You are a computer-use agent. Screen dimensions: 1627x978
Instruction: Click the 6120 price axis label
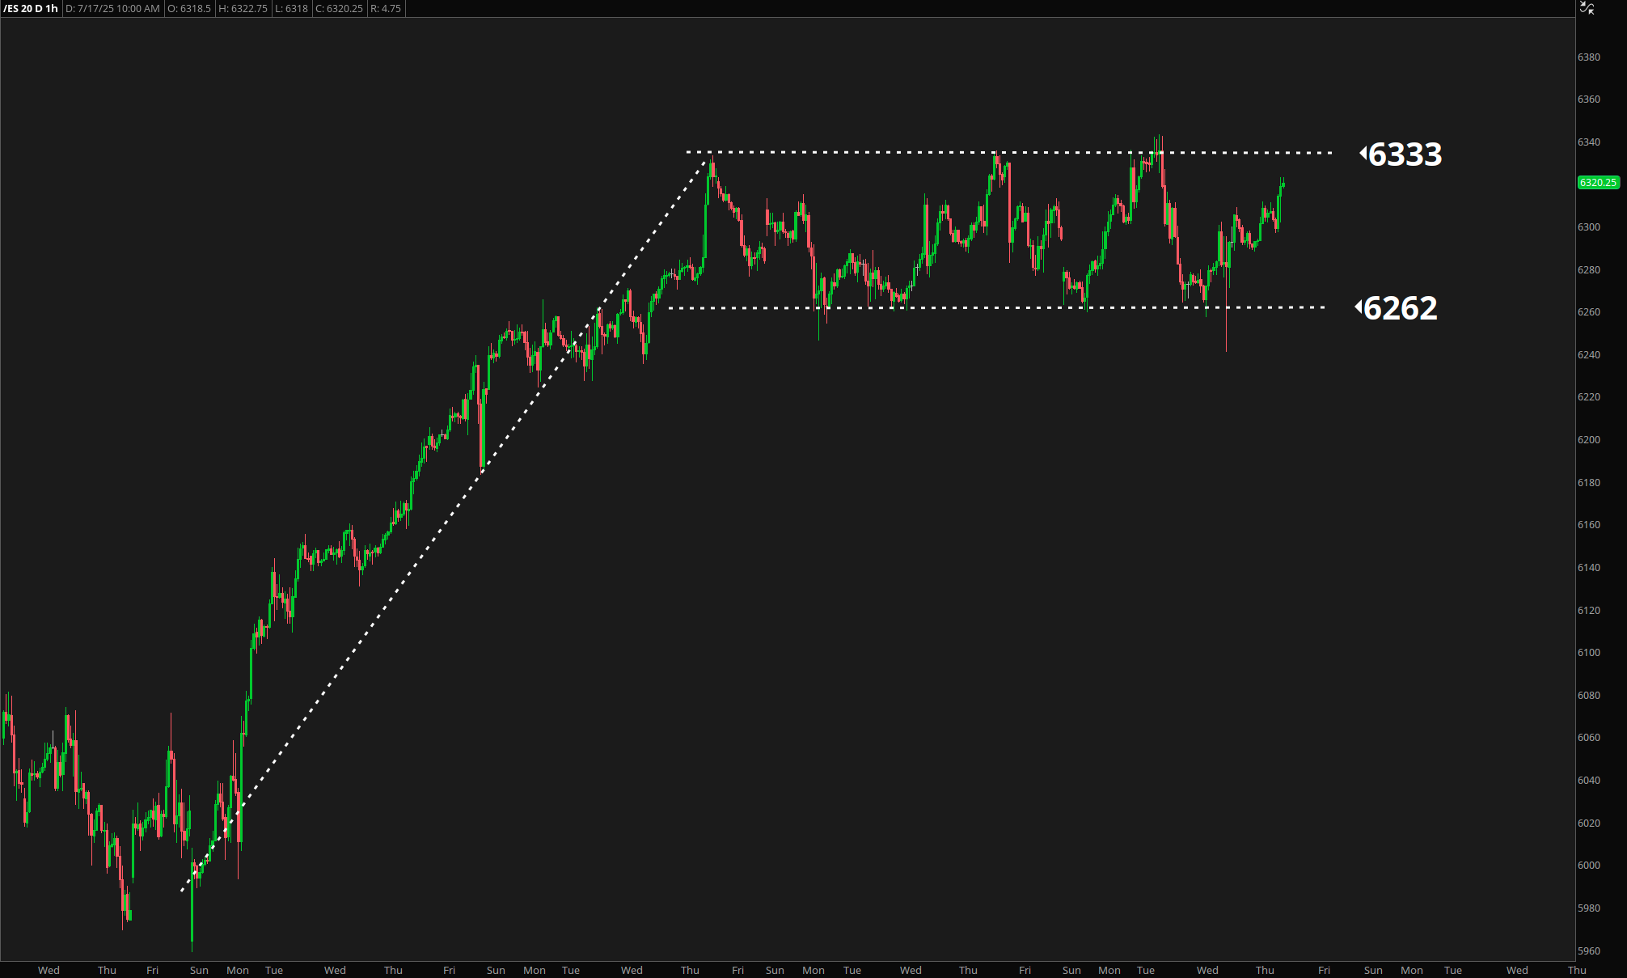1589,611
